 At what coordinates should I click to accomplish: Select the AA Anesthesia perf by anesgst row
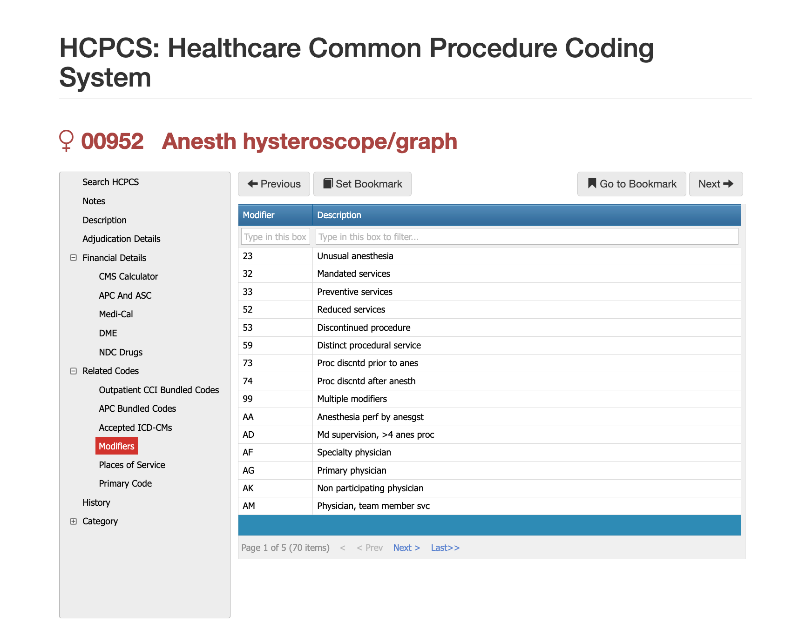[370, 417]
